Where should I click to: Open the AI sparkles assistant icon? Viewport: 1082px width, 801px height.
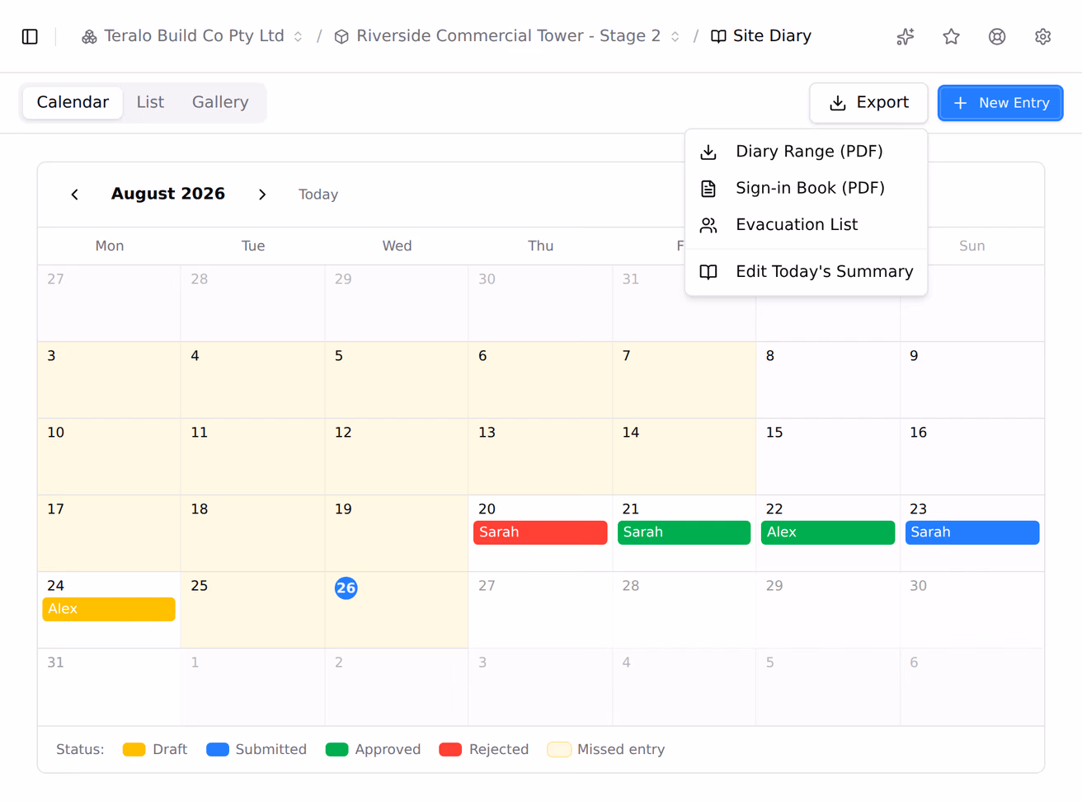coord(906,36)
